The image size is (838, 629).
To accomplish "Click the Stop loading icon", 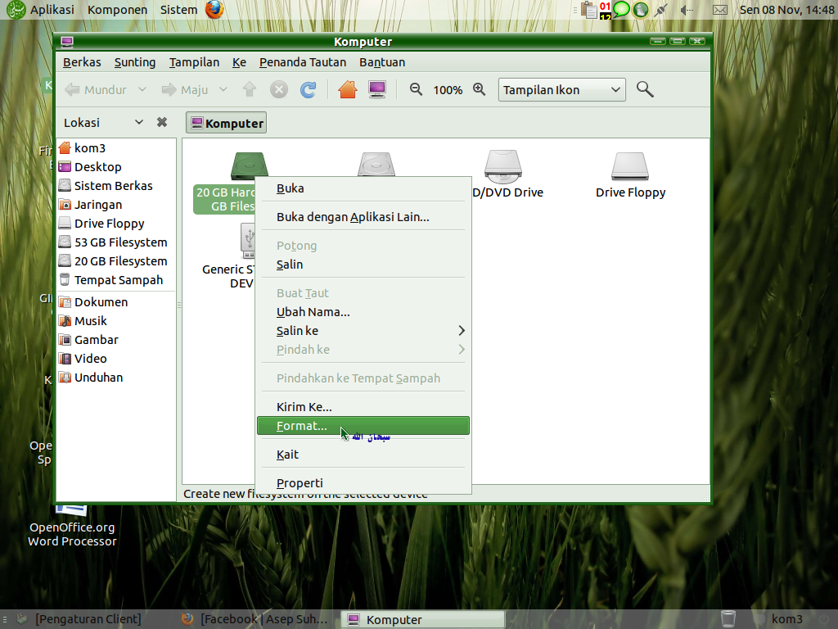I will coord(278,89).
